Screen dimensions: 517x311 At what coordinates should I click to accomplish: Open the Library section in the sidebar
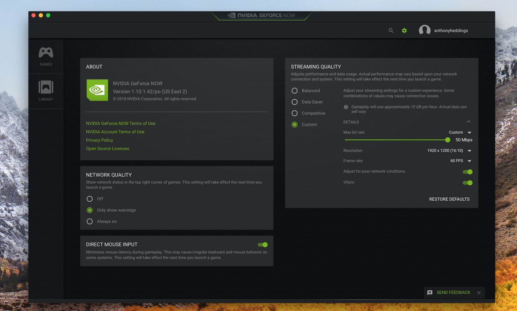click(x=46, y=90)
